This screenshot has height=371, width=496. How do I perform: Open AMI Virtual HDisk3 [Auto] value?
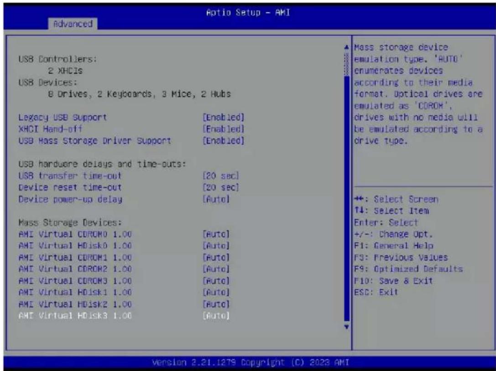216,316
